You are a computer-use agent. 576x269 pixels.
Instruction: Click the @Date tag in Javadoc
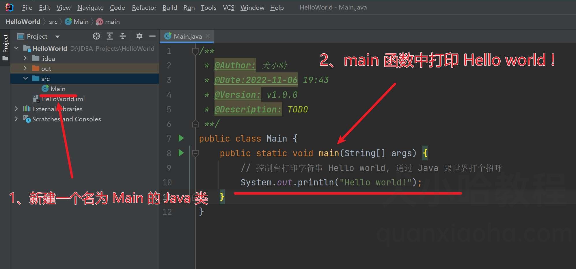click(x=256, y=80)
